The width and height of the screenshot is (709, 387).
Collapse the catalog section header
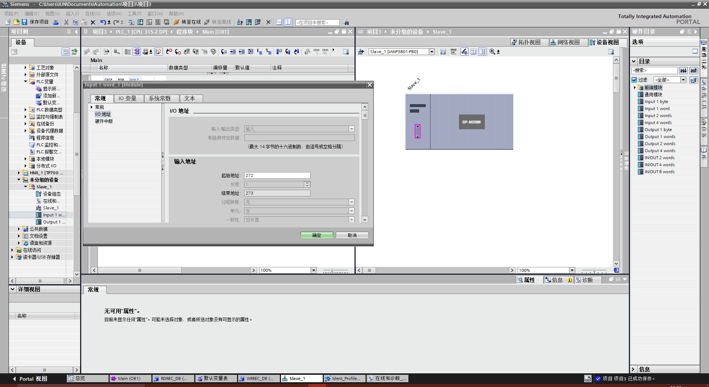click(634, 61)
